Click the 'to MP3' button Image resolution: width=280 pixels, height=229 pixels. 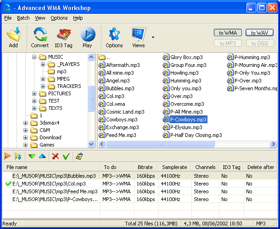[x=228, y=44]
